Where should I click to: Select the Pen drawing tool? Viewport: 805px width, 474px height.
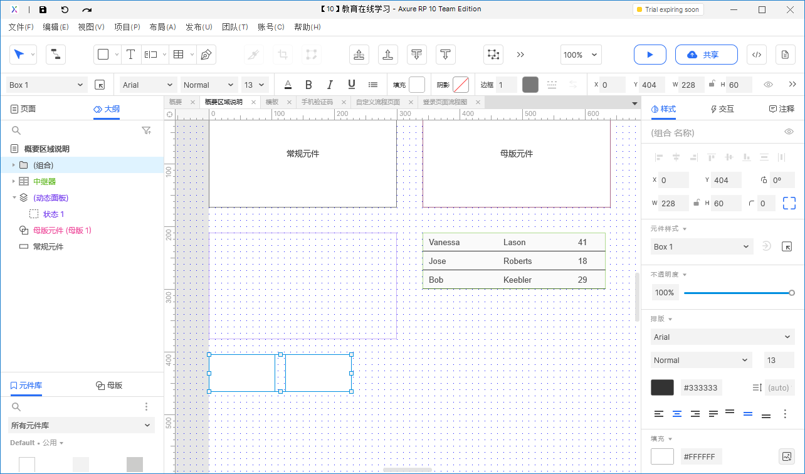click(206, 55)
